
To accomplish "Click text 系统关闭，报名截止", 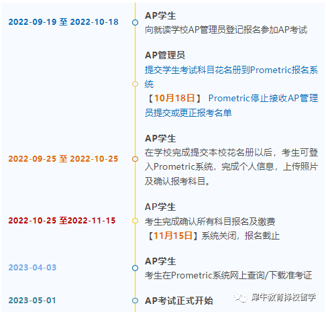I will tap(240, 236).
